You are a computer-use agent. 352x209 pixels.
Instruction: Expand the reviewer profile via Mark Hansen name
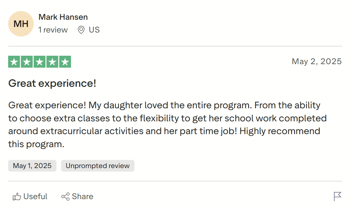pyautogui.click(x=63, y=17)
